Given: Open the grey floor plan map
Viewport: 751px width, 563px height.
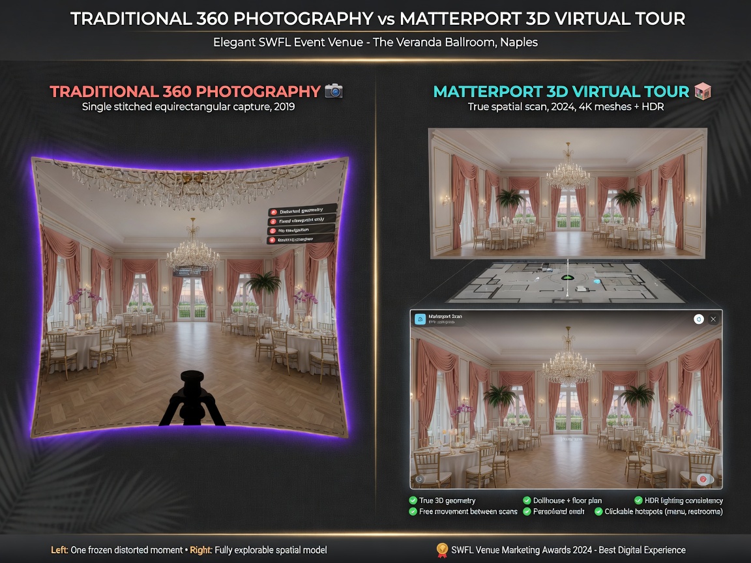Looking at the screenshot, I should 566,283.
